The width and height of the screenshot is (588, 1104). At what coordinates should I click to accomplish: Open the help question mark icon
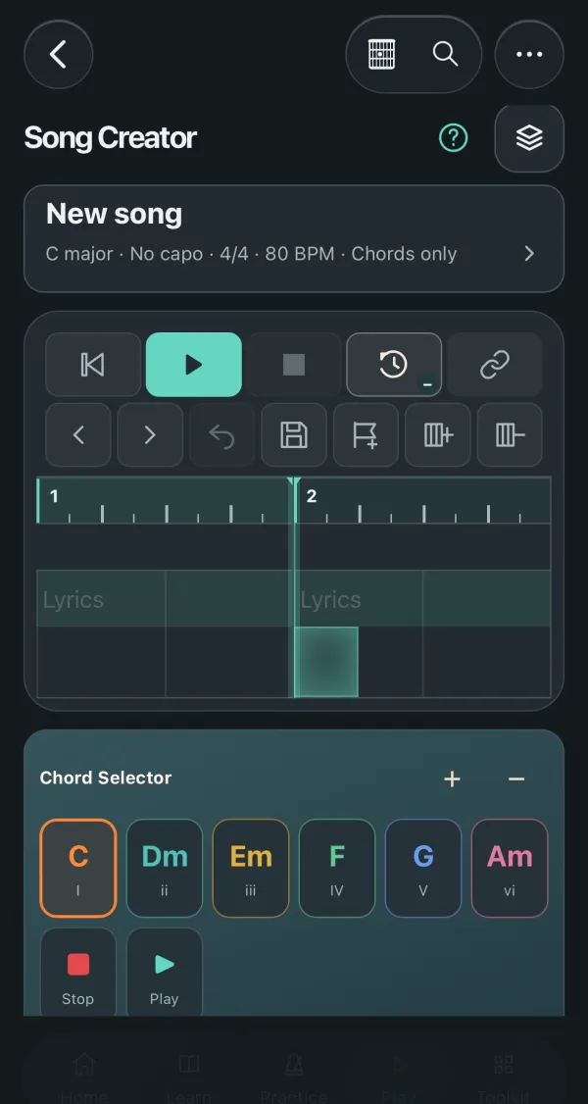point(454,137)
